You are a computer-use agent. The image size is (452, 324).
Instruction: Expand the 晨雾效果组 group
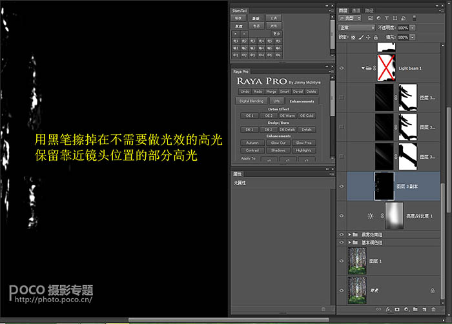click(349, 235)
